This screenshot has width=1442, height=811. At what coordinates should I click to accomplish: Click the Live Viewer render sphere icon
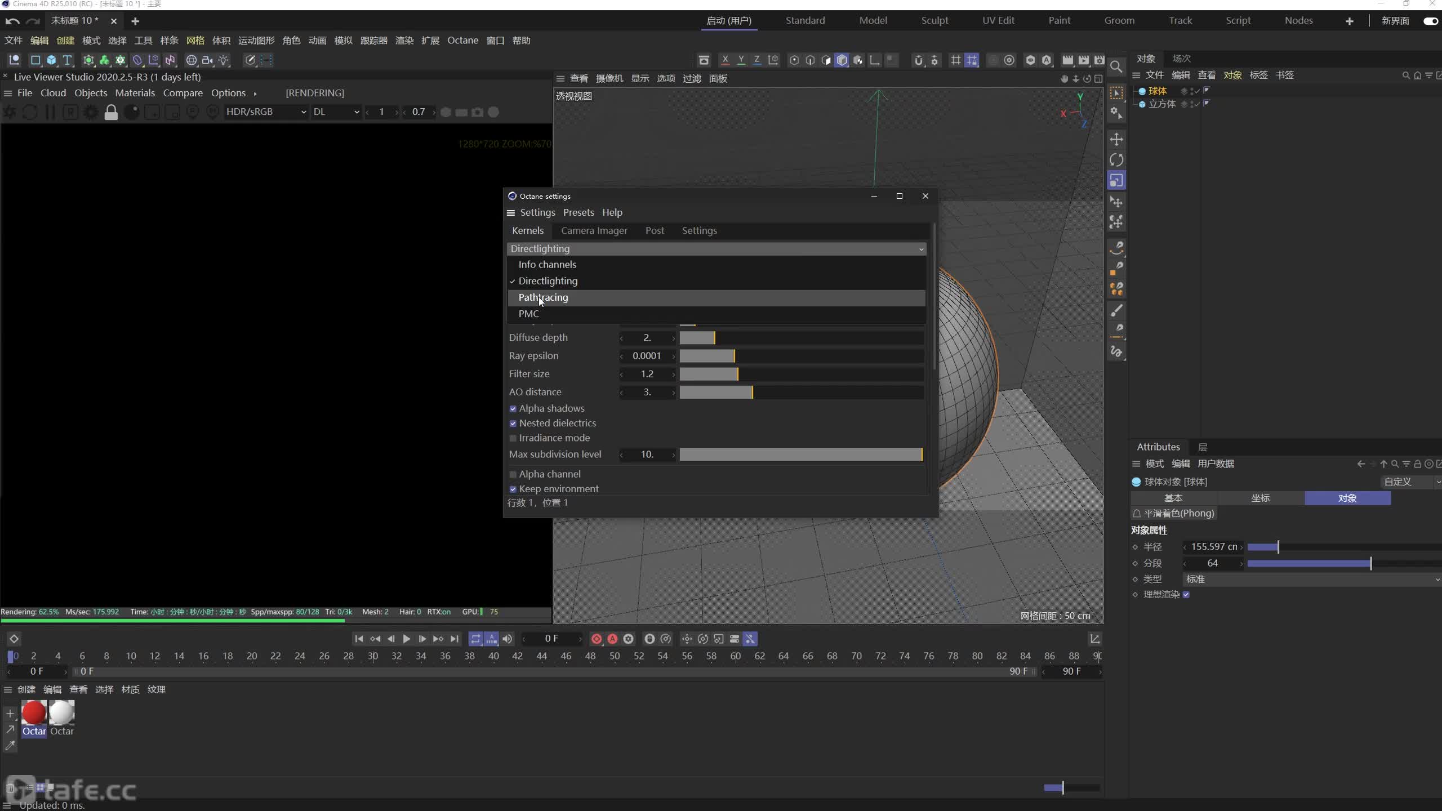[131, 112]
